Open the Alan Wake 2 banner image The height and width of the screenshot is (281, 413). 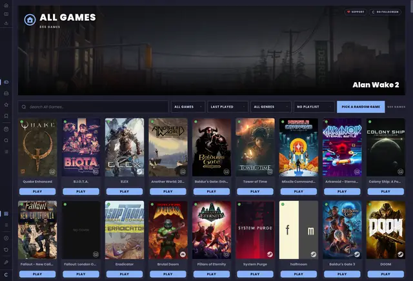tap(212, 50)
